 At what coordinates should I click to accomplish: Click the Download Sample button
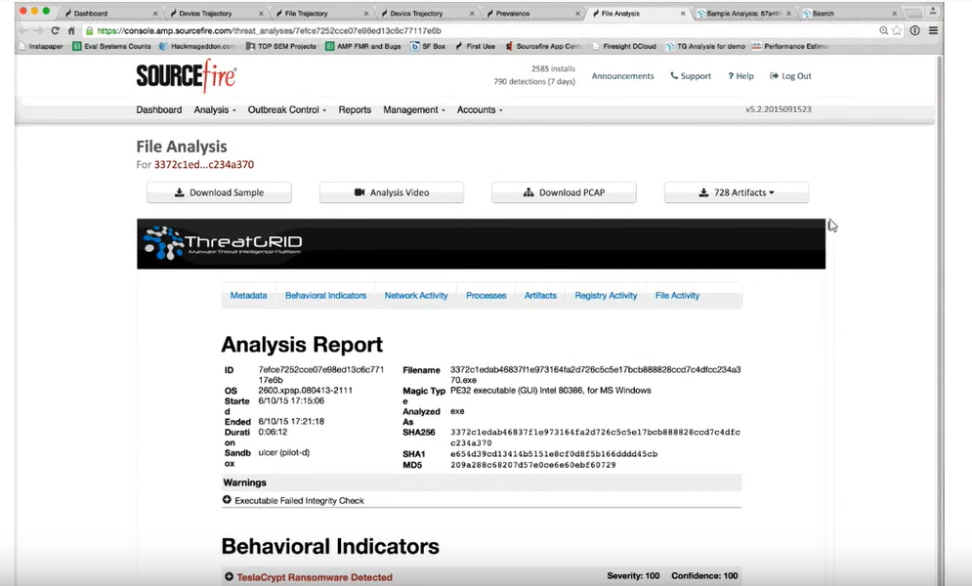(219, 192)
